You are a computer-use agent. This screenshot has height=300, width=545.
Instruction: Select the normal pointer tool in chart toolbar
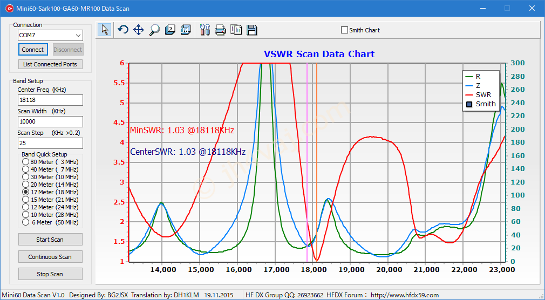[x=105, y=30]
